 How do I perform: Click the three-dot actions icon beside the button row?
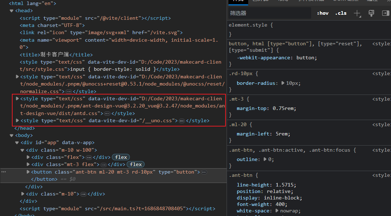click(4, 172)
